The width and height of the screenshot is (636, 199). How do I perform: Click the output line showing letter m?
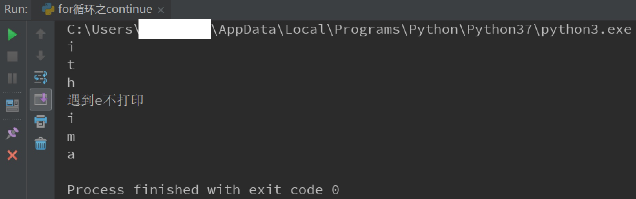point(71,137)
